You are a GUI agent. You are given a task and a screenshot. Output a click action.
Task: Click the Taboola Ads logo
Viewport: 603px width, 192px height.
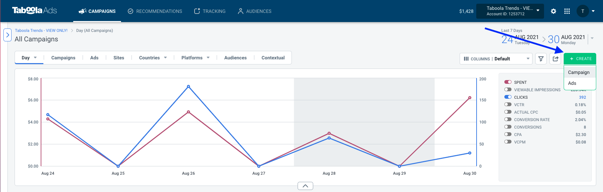click(35, 11)
